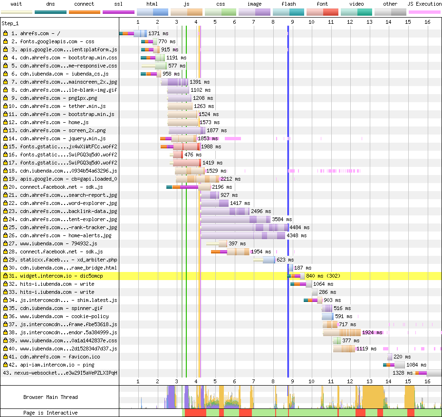Click the lock icon beside jquery.min.js request

6,138
